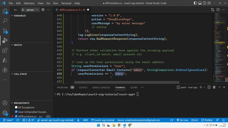The height and width of the screenshot is (128, 228).
Task: Open editor more actions menu
Action: click(223, 10)
